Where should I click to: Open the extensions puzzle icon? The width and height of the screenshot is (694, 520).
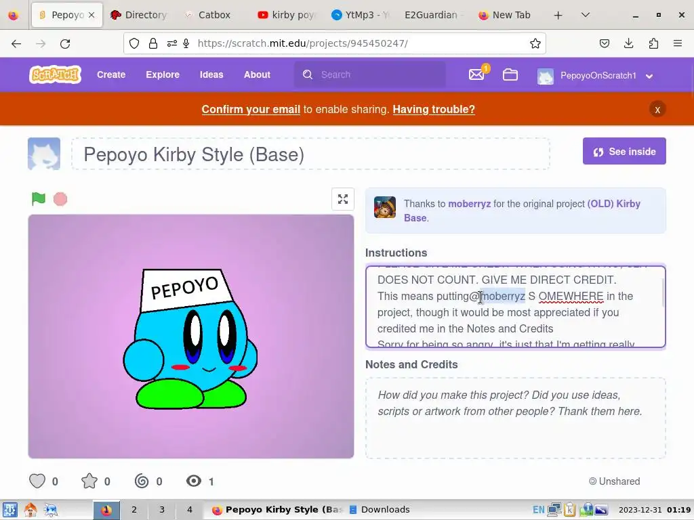pyautogui.click(x=653, y=43)
